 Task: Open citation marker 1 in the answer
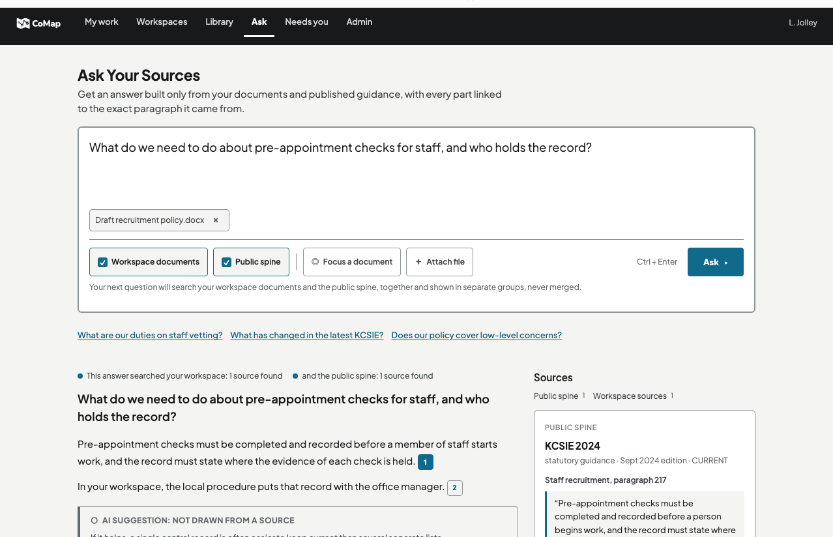(425, 462)
